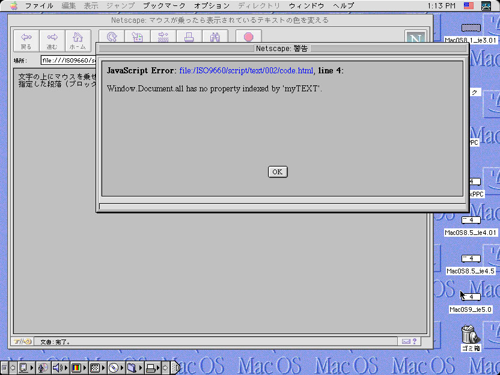
Task: Open the ウィンドウ (Window) menu
Action: pos(306,6)
